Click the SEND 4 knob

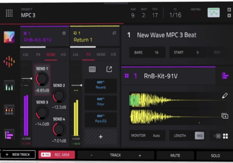[59, 129]
